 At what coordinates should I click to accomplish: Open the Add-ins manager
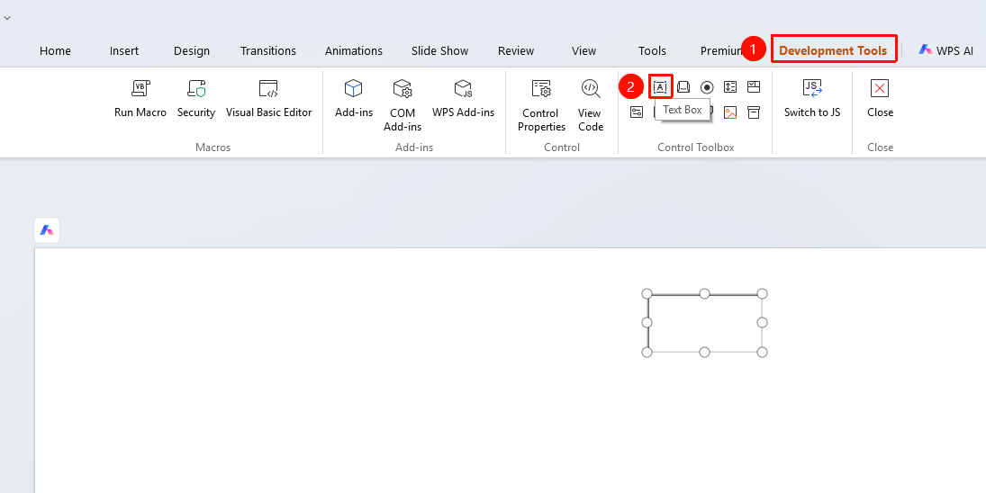tap(353, 99)
